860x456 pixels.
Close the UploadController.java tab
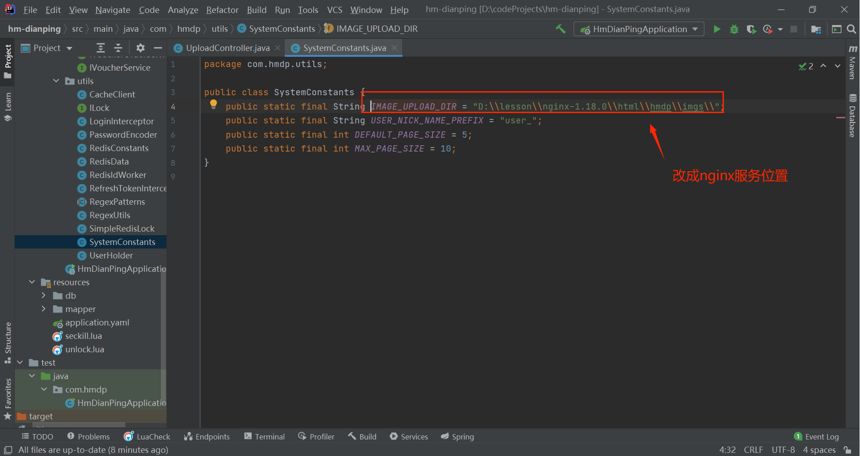click(278, 48)
